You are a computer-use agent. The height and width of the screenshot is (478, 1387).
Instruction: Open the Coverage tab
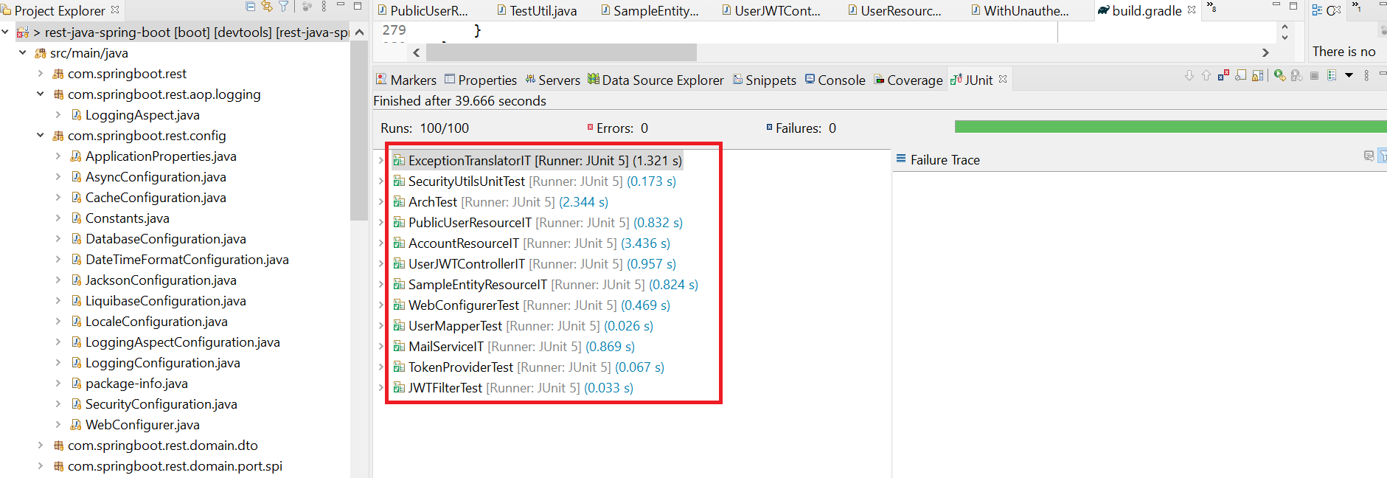click(908, 80)
